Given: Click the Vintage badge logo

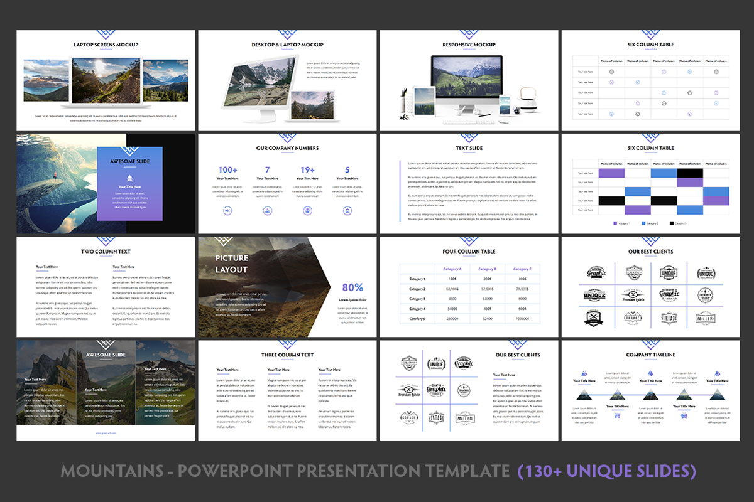Looking at the screenshot, I should (669, 318).
